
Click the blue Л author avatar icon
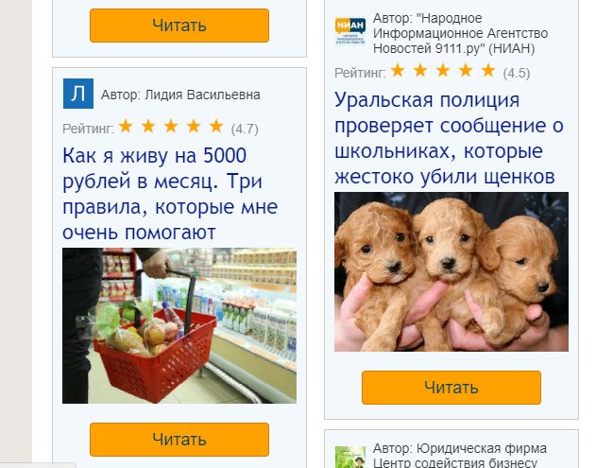pyautogui.click(x=78, y=94)
